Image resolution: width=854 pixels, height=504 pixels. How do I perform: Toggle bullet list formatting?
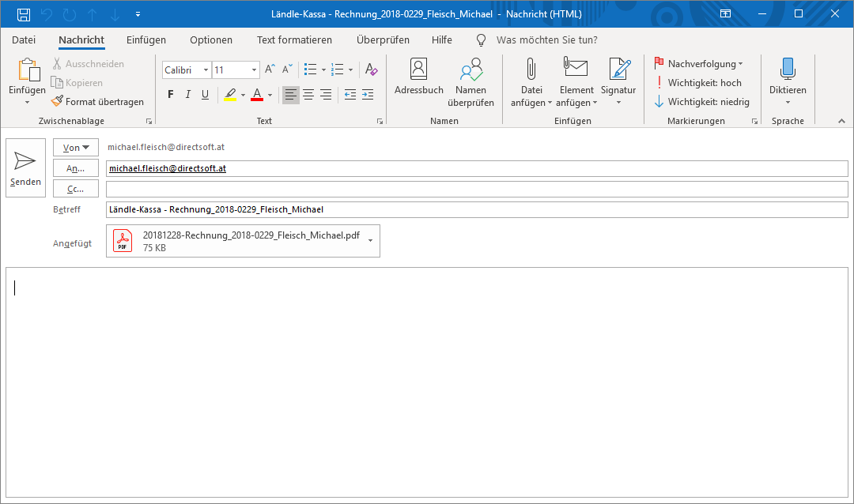(311, 70)
